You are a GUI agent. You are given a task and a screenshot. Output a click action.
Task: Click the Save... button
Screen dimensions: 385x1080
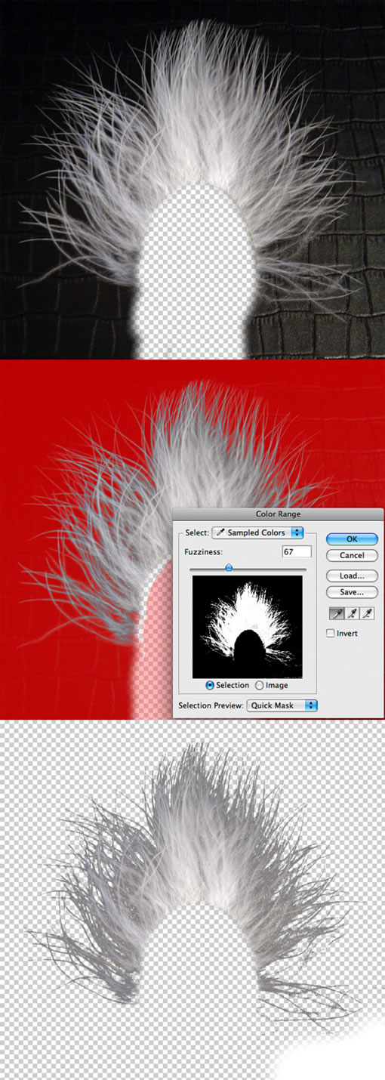click(352, 592)
